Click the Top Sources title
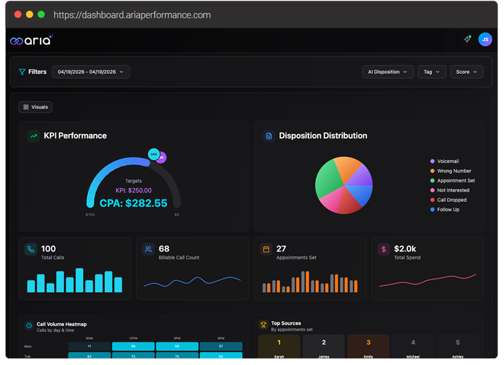 pos(286,323)
